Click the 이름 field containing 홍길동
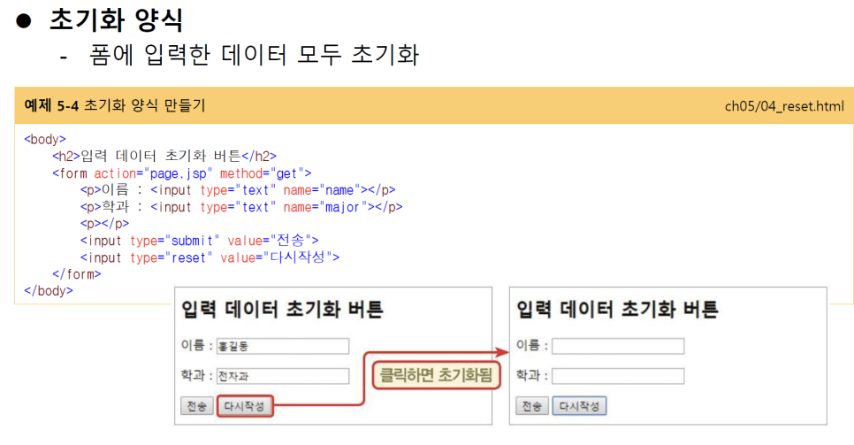This screenshot has height=445, width=854. click(x=283, y=346)
